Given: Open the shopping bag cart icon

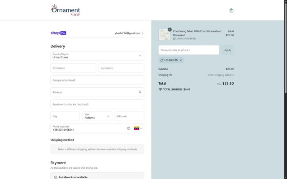Looking at the screenshot, I should point(231,10).
